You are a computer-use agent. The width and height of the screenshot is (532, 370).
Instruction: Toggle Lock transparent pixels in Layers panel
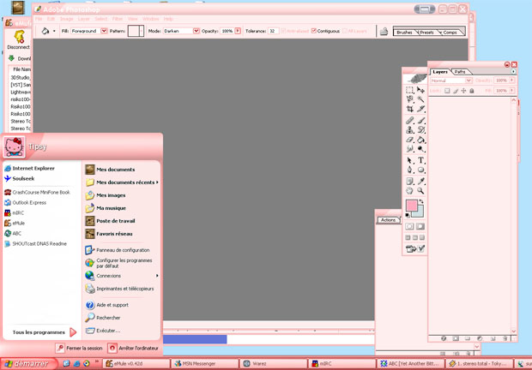click(x=447, y=91)
